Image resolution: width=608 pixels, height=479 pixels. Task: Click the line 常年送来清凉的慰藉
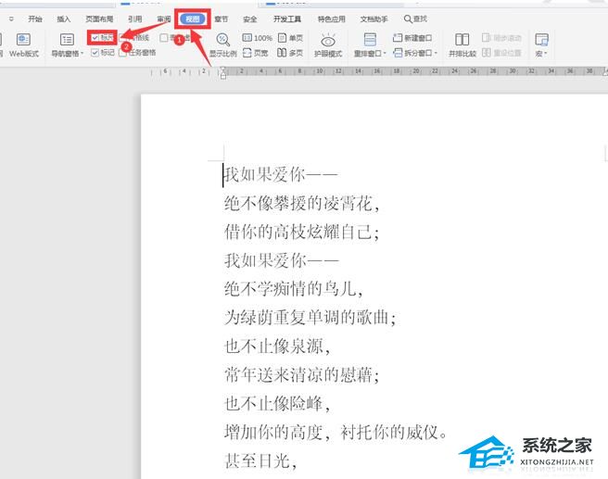tap(301, 374)
